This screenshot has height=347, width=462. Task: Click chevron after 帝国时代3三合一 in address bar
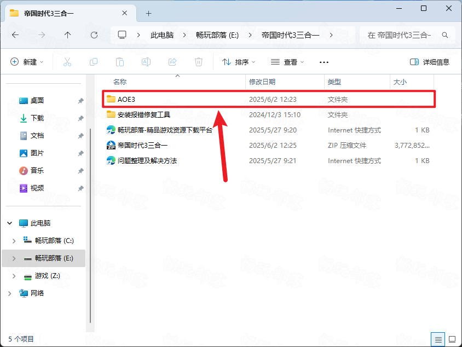click(331, 35)
